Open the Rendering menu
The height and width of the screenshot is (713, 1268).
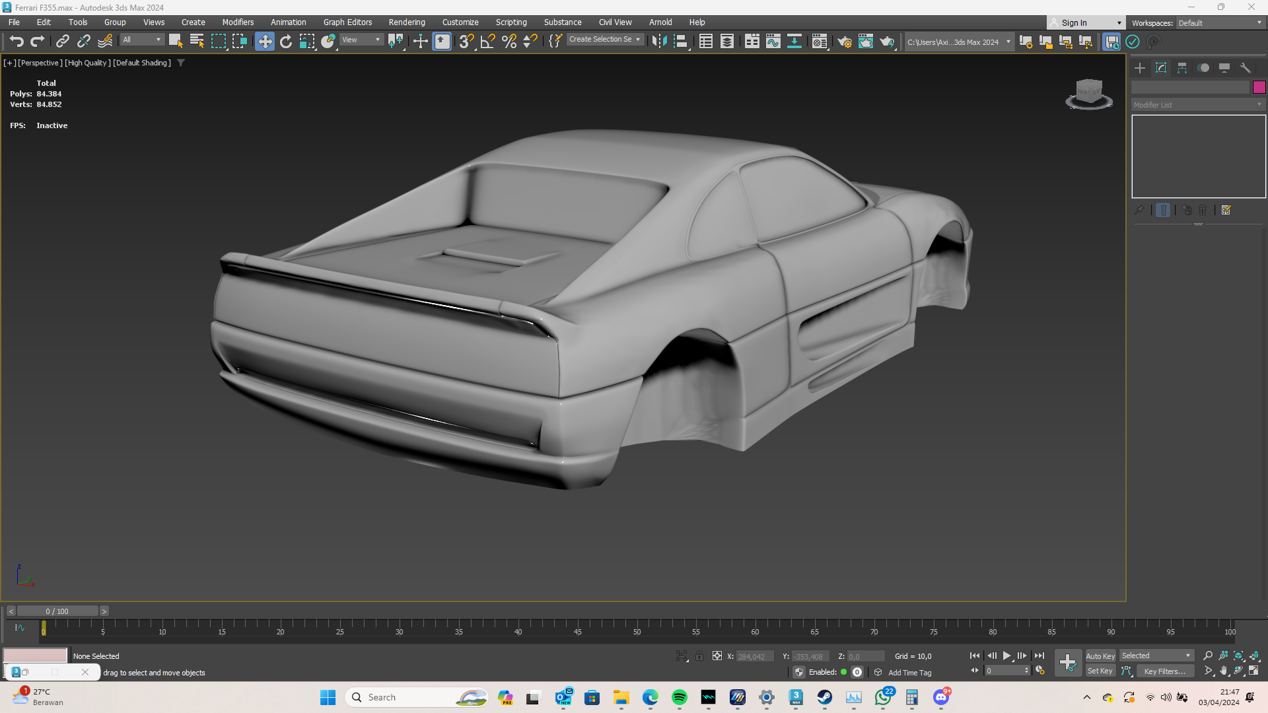coord(406,22)
